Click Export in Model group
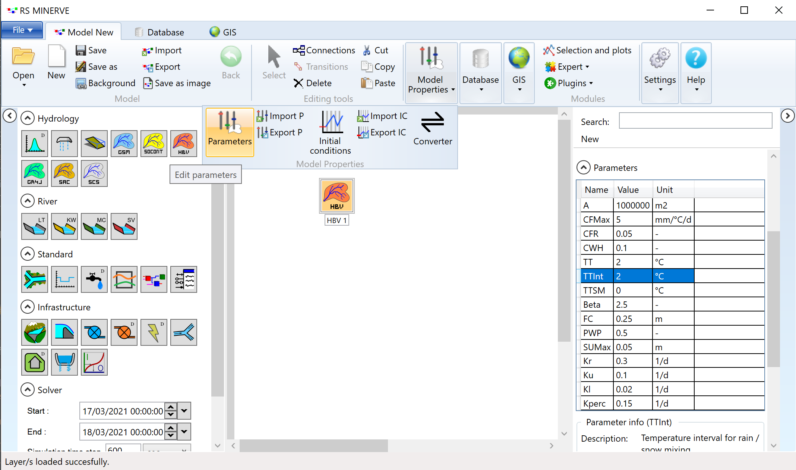The height and width of the screenshot is (470, 796). tap(161, 67)
